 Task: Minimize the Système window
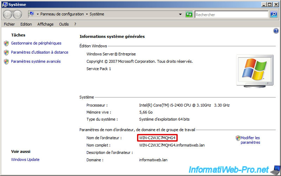(264, 5)
